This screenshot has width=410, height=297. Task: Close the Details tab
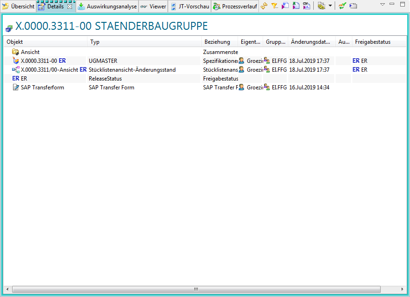[70, 7]
